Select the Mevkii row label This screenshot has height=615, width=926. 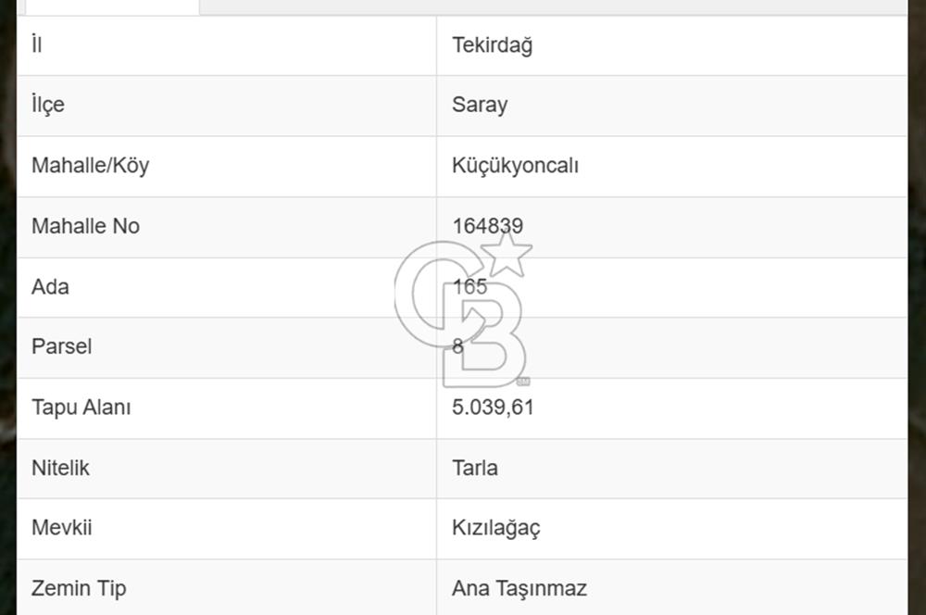(61, 528)
